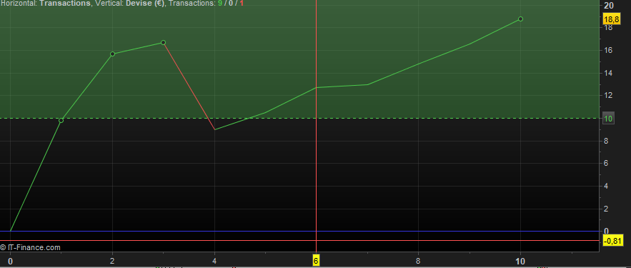This screenshot has width=631, height=268.
Task: Click the green winning trades count 9
Action: point(220,4)
